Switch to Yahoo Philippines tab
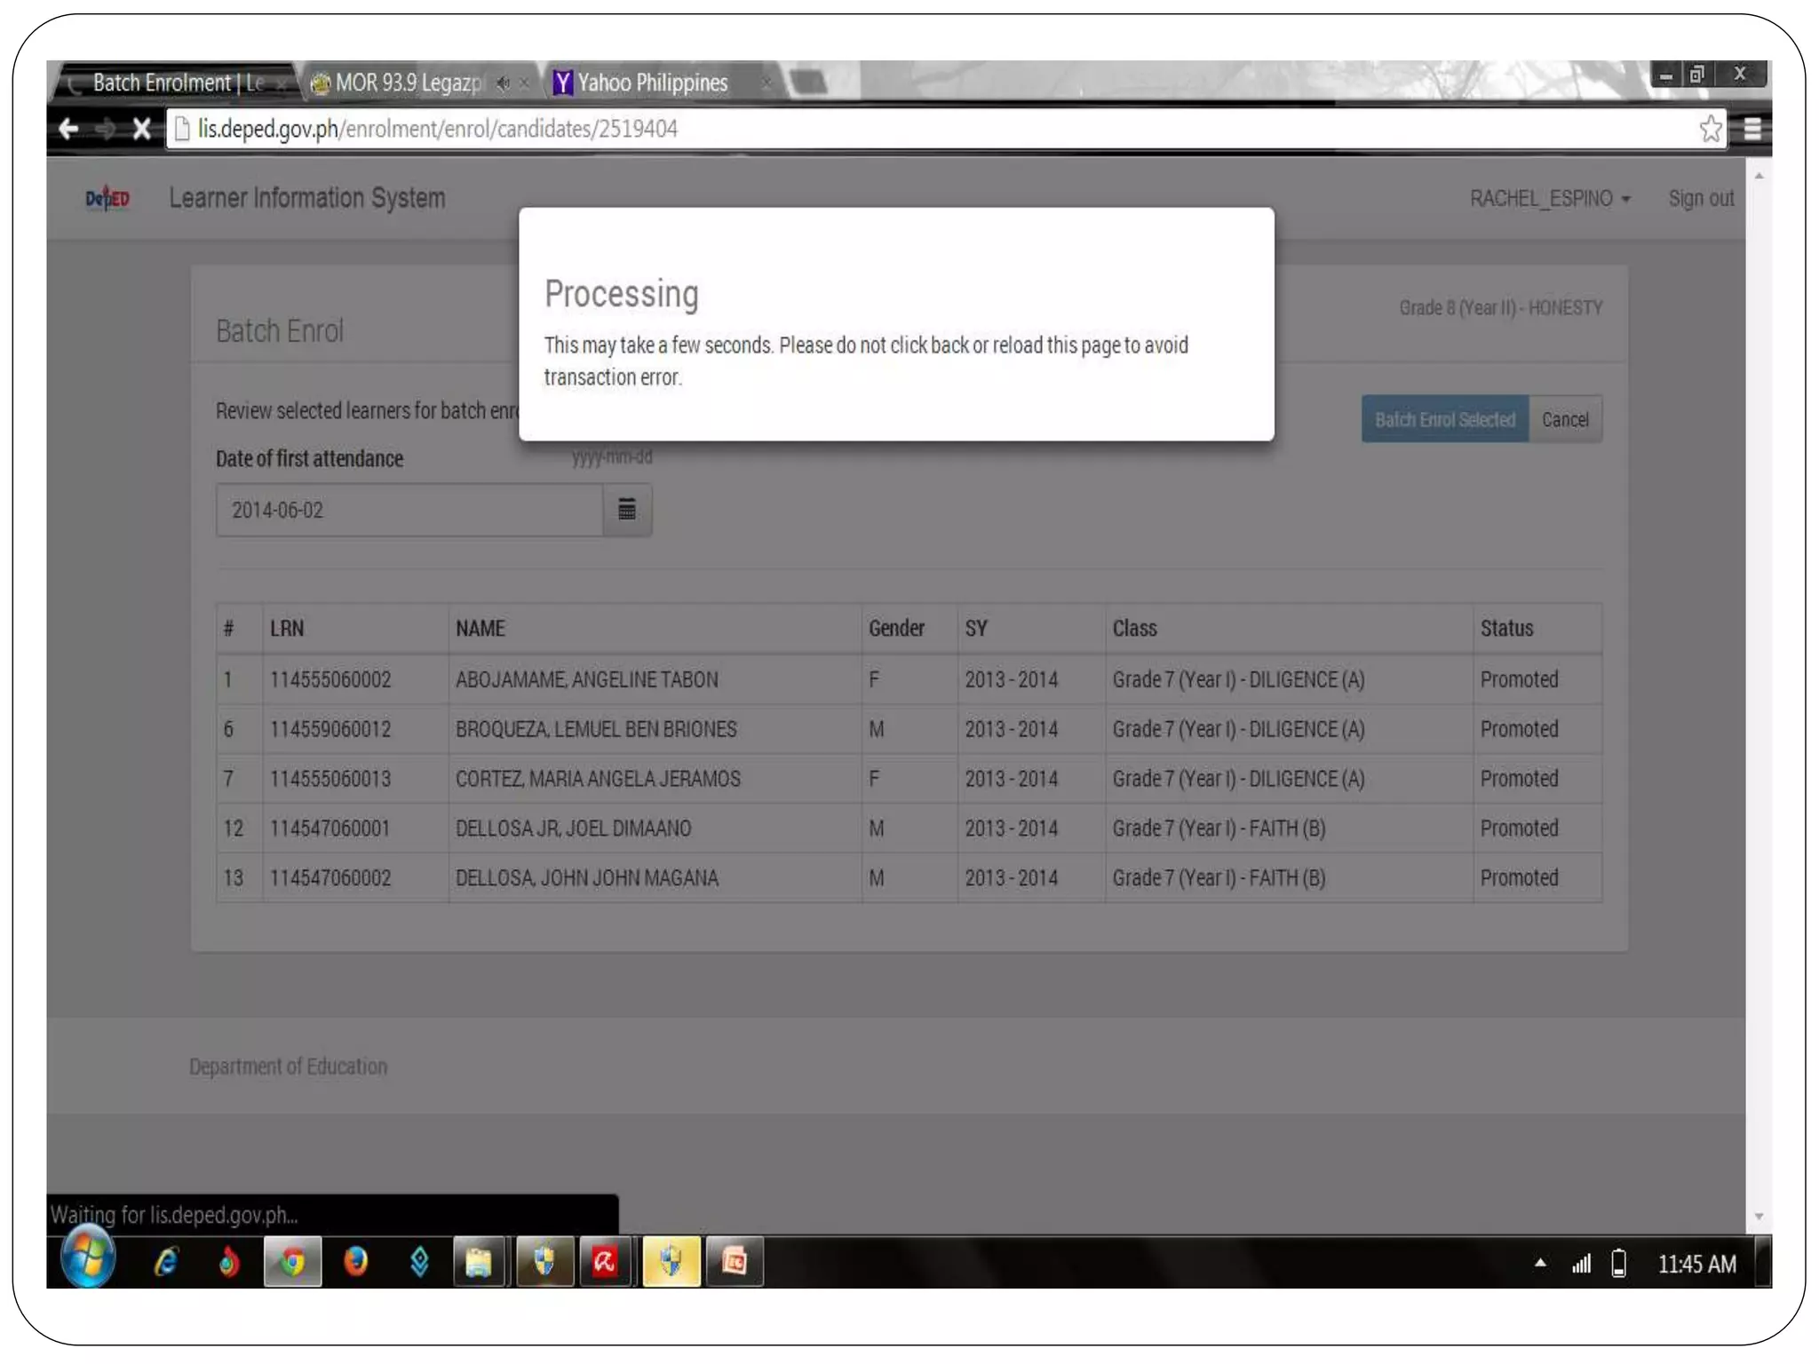 coord(653,83)
